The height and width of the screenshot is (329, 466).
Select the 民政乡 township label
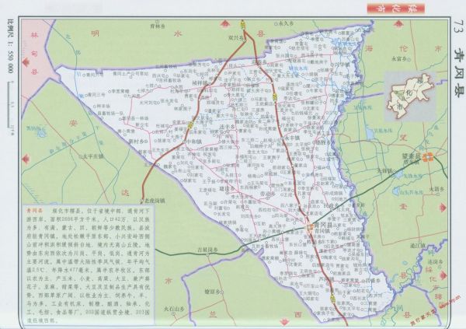point(331,206)
